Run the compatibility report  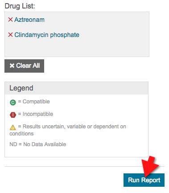pyautogui.click(x=144, y=180)
